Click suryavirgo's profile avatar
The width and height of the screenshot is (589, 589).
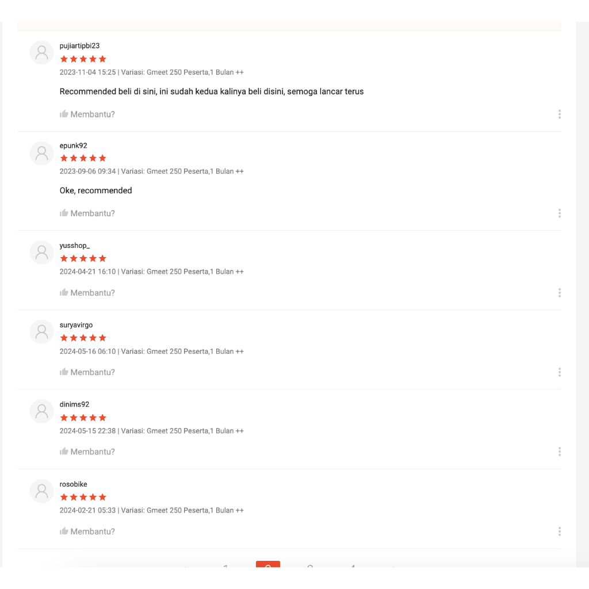click(x=41, y=332)
